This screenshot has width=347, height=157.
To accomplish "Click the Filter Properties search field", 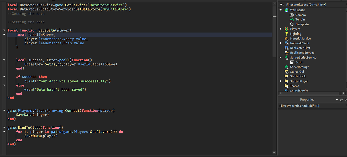I will click(x=310, y=106).
